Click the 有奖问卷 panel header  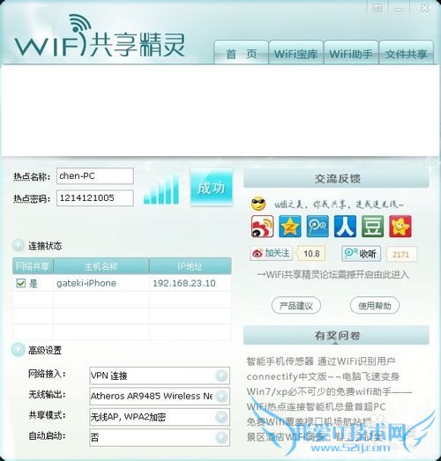click(x=336, y=335)
